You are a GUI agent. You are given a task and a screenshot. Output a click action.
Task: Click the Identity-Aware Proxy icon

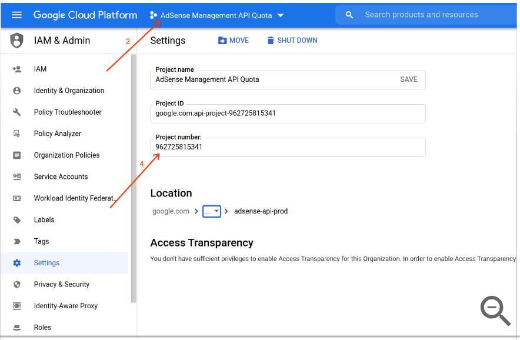(x=16, y=306)
